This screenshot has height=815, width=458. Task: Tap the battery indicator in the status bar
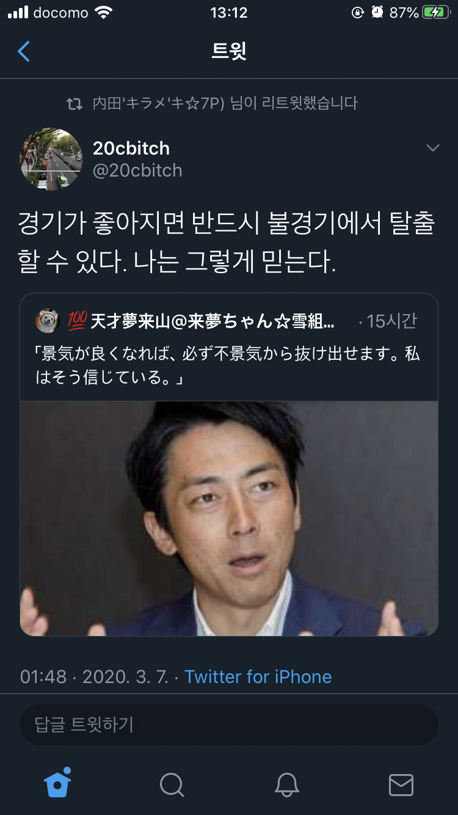pos(436,12)
